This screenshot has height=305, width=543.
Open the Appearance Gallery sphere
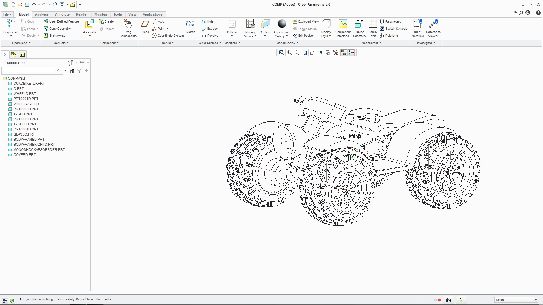click(x=282, y=24)
